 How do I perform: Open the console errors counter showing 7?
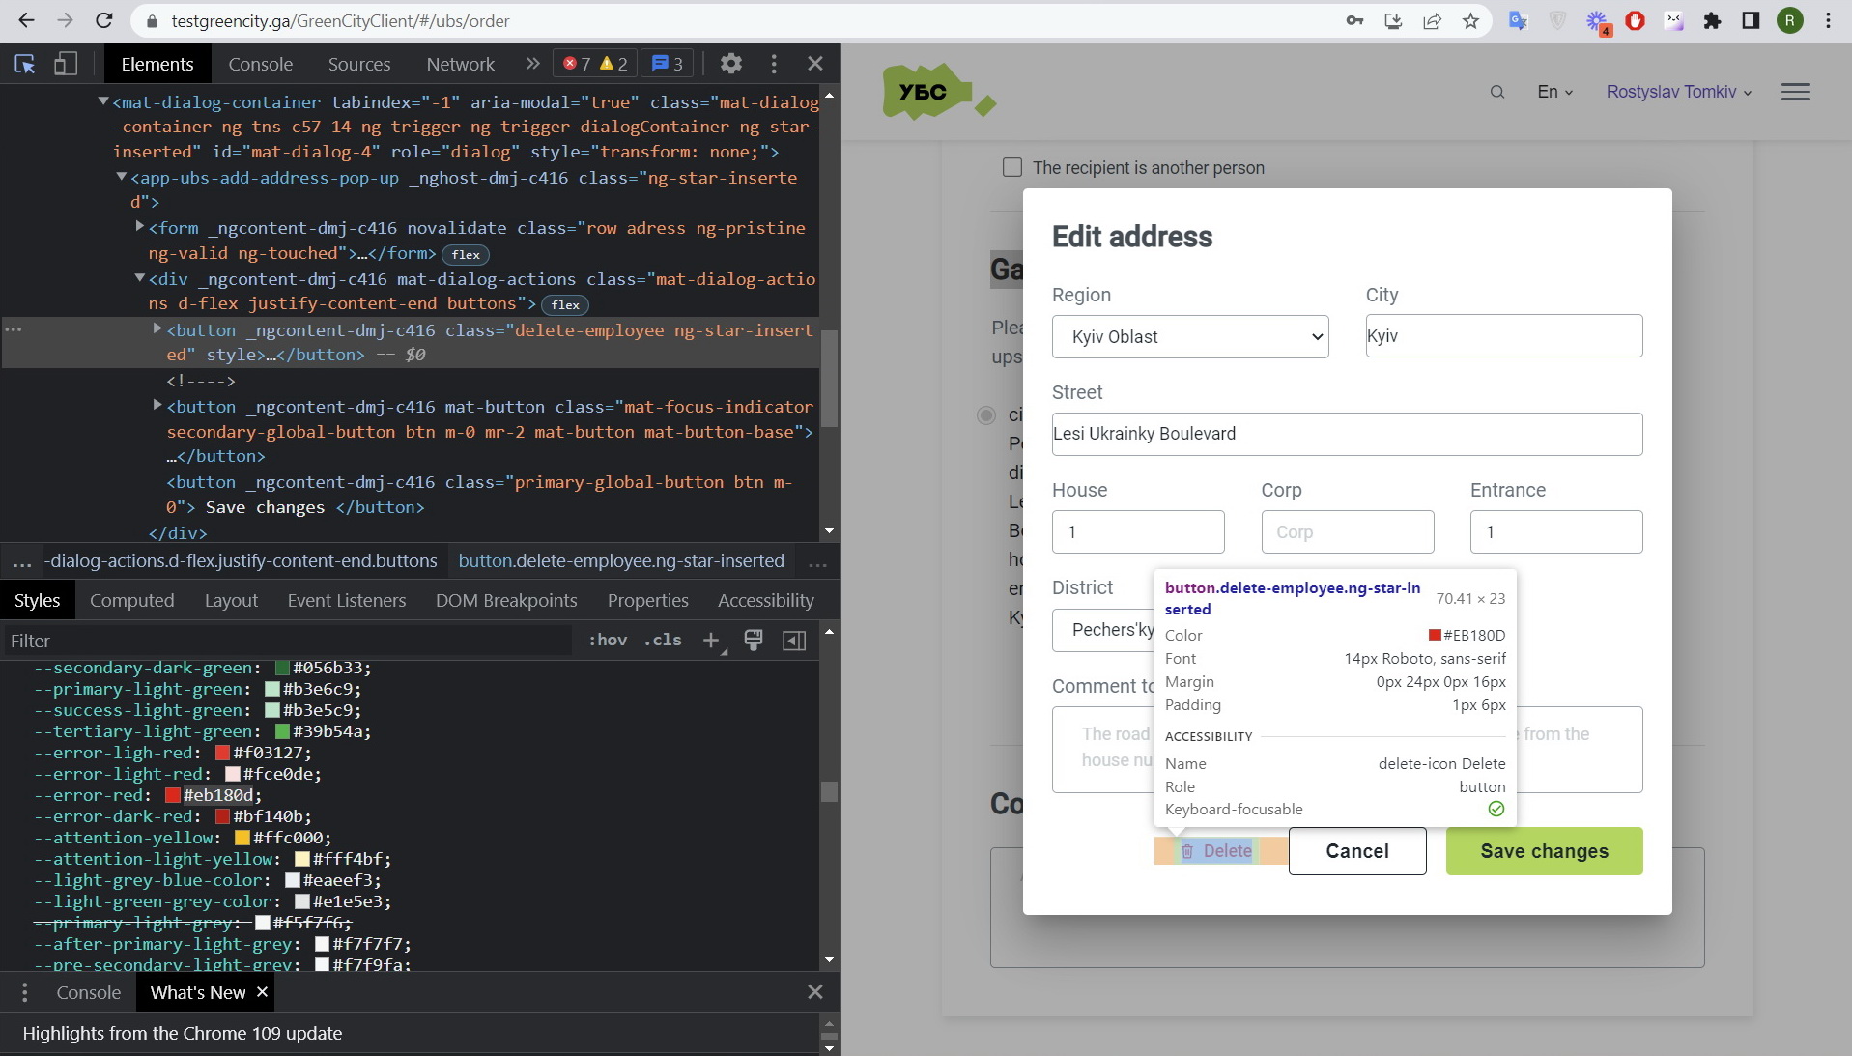click(582, 63)
